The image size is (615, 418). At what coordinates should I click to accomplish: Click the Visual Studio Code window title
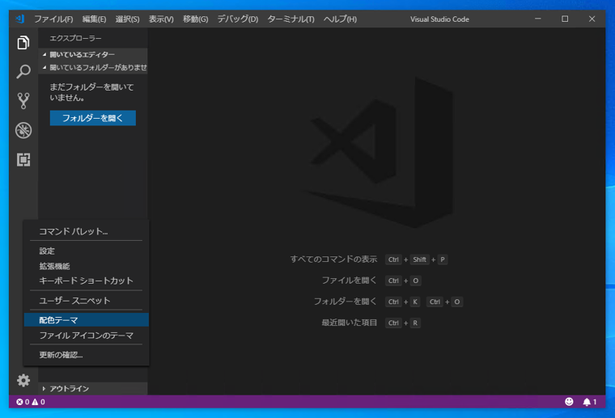(439, 19)
